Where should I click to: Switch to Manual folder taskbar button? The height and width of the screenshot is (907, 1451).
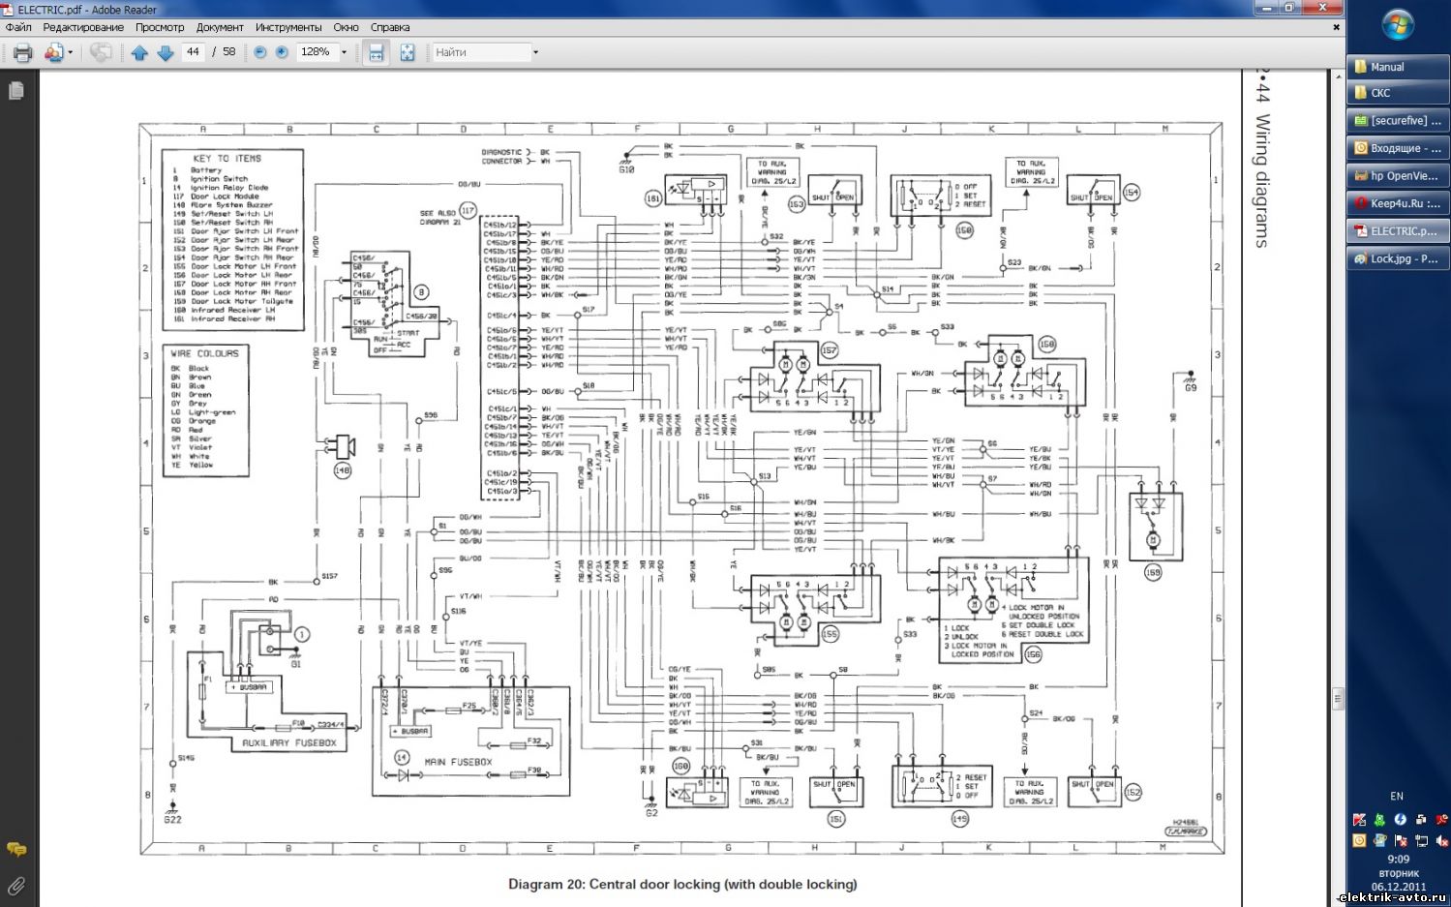(1398, 67)
